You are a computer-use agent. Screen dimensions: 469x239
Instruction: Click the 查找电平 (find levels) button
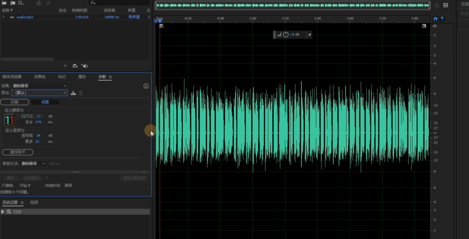tap(17, 152)
